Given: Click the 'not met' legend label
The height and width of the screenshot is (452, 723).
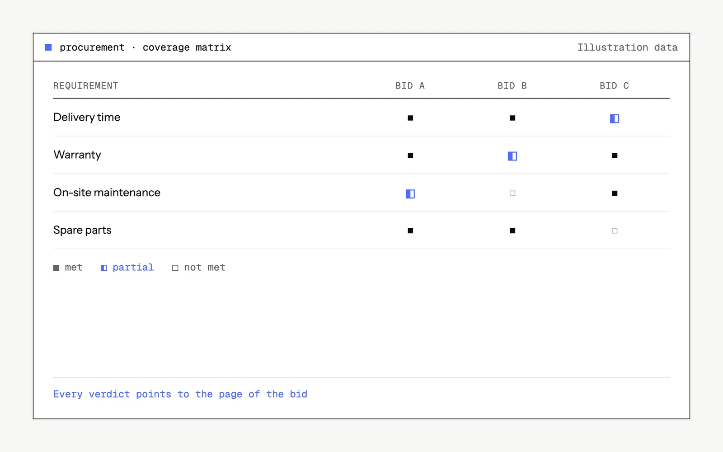Looking at the screenshot, I should [205, 268].
